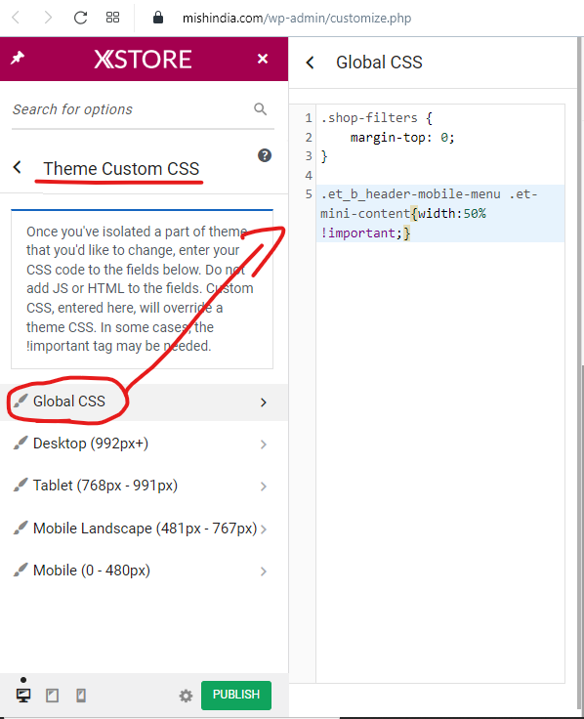Click the pin icon in XSTORE header
This screenshot has height=719, width=584.
18,59
